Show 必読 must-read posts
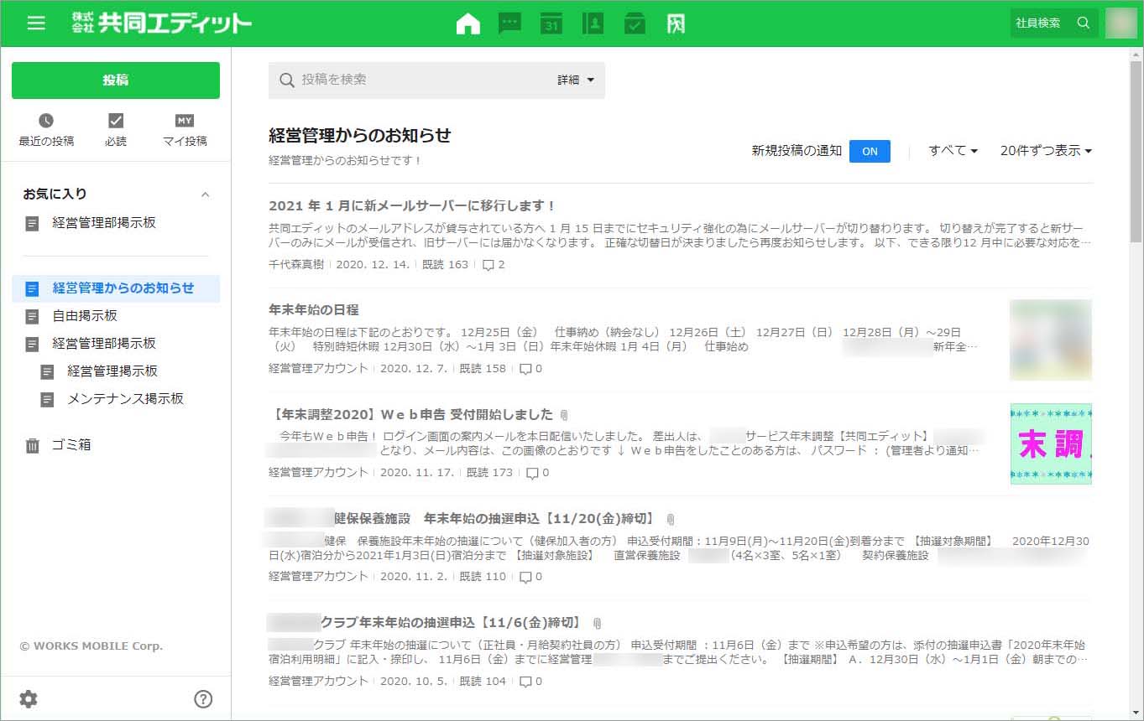This screenshot has height=721, width=1144. (116, 130)
